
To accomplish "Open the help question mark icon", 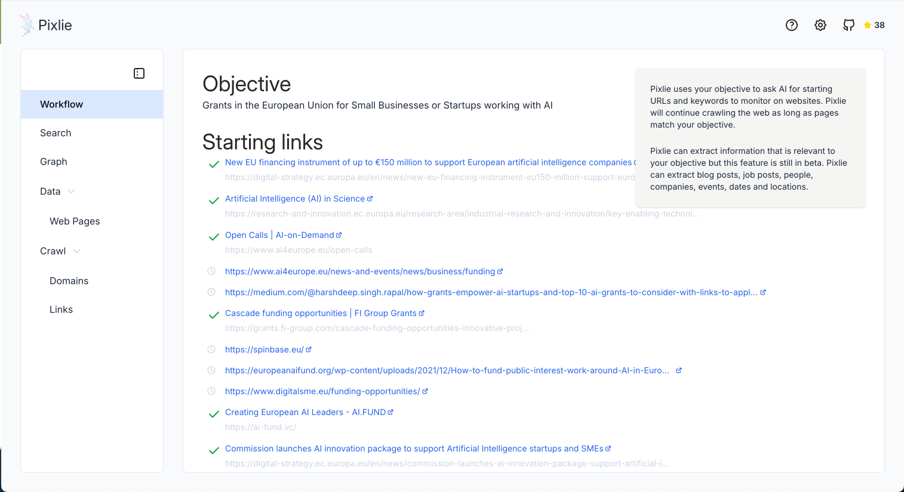I will 792,25.
